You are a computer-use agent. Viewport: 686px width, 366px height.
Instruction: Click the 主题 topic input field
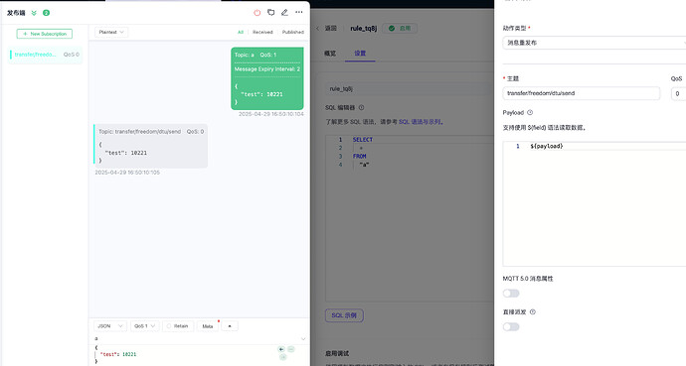(x=581, y=93)
